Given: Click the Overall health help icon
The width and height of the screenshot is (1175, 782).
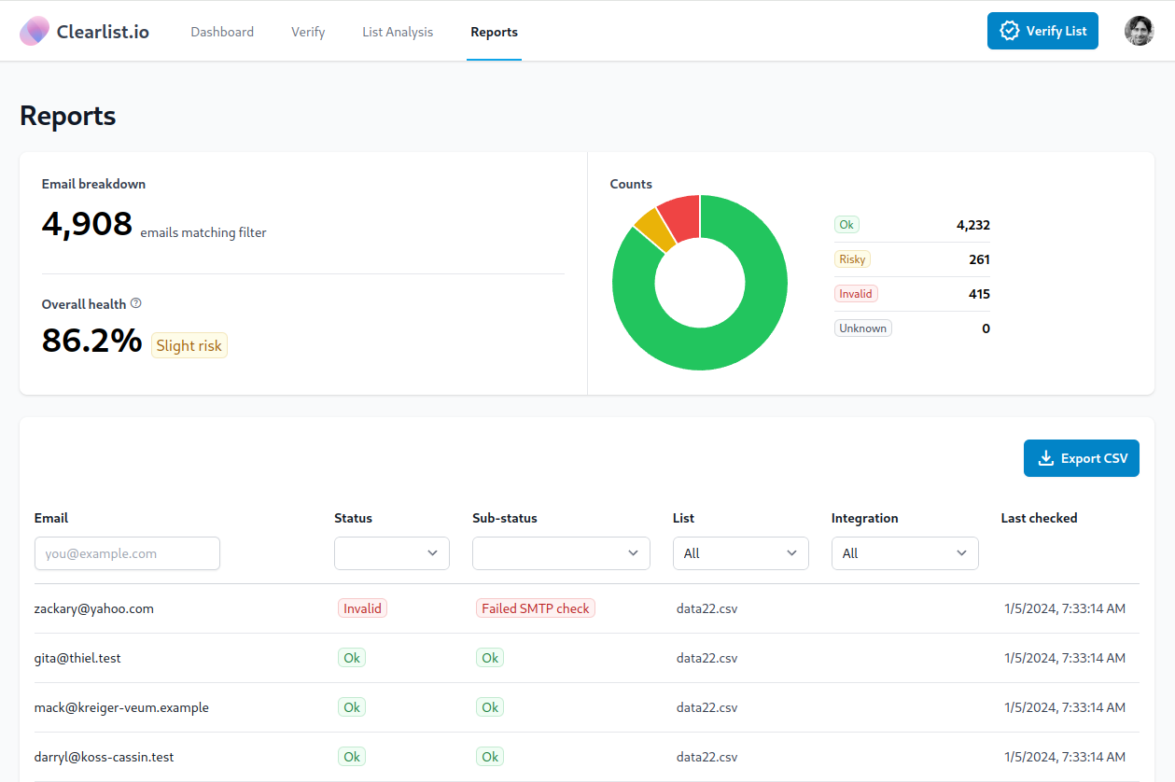Looking at the screenshot, I should (136, 303).
